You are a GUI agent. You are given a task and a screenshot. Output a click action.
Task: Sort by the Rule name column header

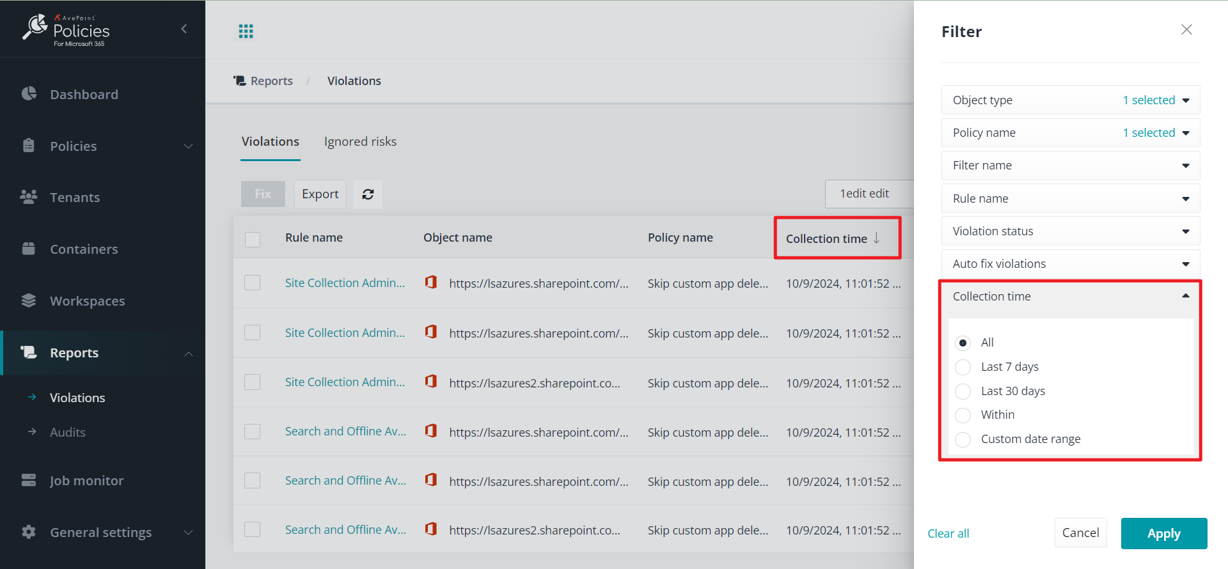coord(314,238)
